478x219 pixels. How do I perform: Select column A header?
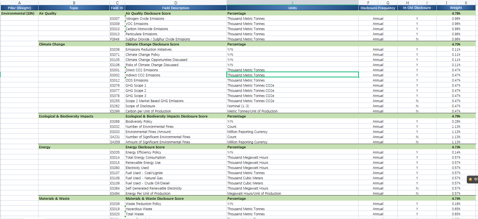pos(19,3)
